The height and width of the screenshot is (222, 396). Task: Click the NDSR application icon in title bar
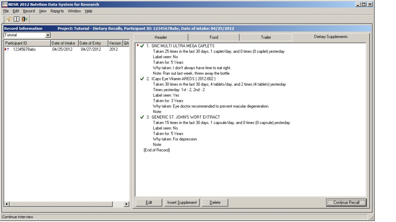pos(5,4)
